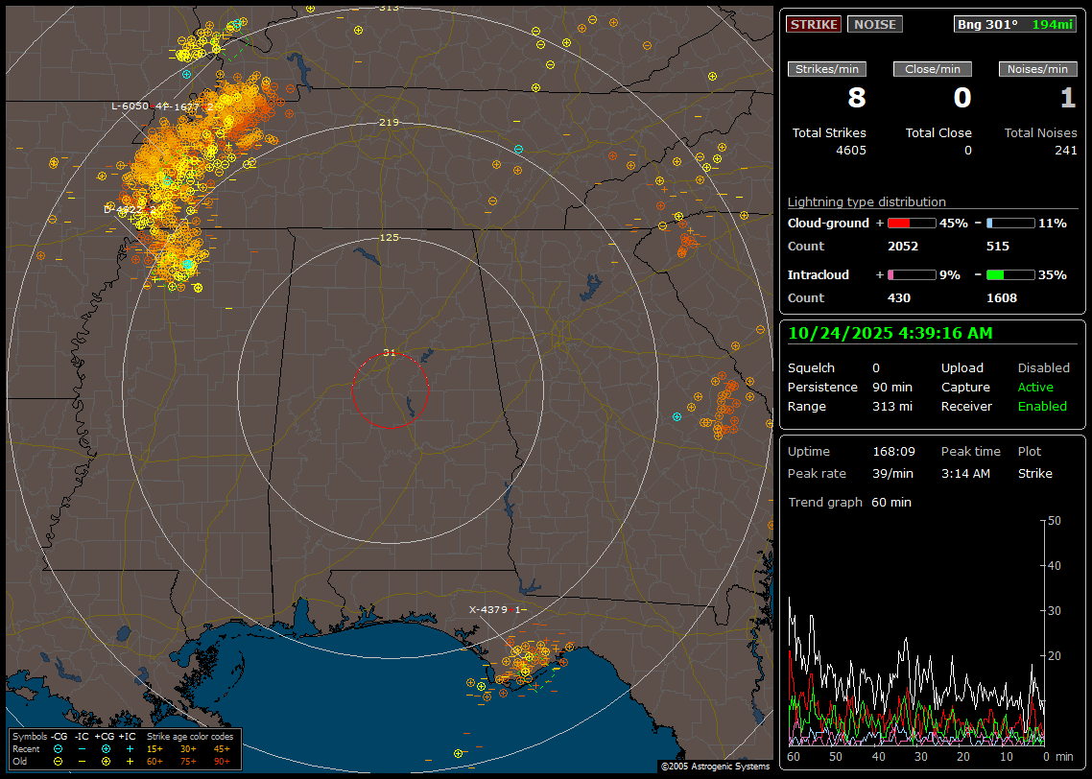Click the 60 min trend graph
The width and height of the screenshot is (1092, 779).
[916, 633]
